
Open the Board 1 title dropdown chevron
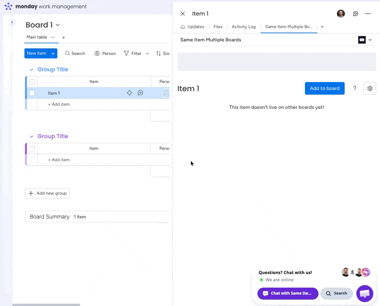point(57,25)
